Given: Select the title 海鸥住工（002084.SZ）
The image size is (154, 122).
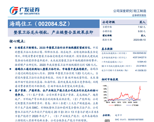Looking at the screenshot, I should [40, 24].
